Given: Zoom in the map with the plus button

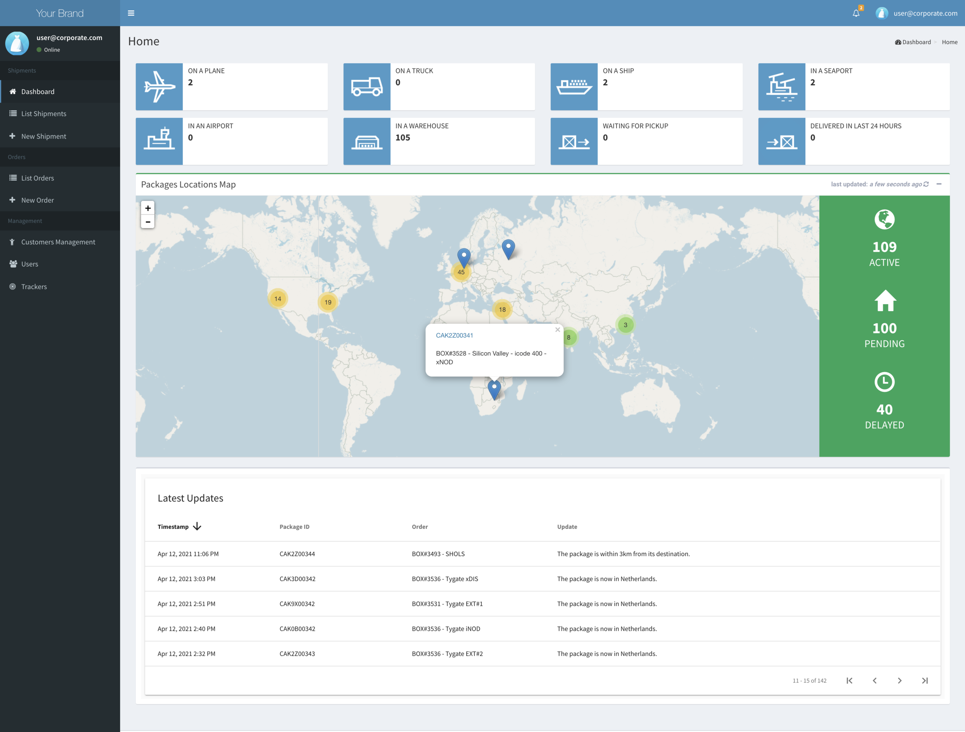Looking at the screenshot, I should tap(148, 208).
